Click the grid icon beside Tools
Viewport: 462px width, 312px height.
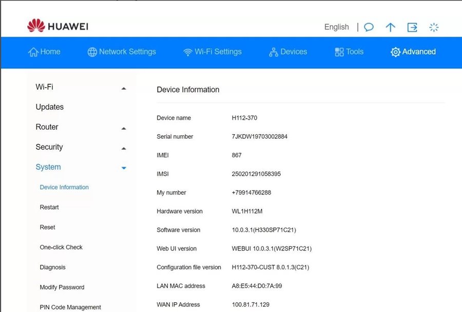pos(339,52)
